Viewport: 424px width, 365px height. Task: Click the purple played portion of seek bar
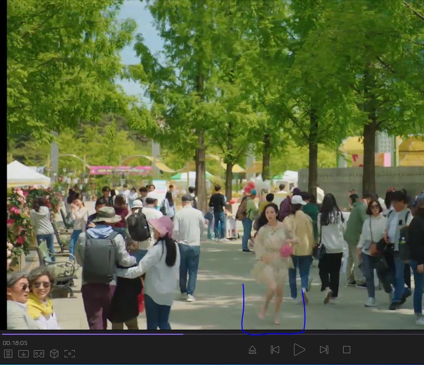coord(92,334)
